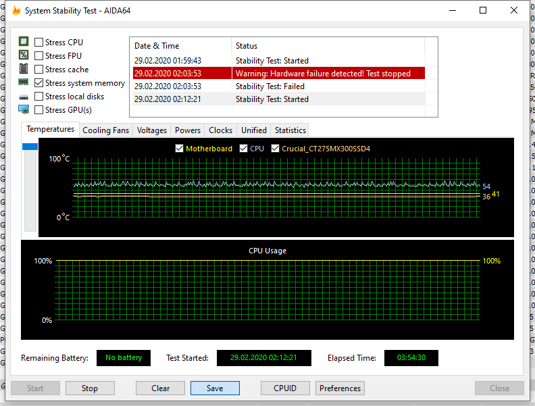Viewport: 535px width, 406px height.
Task: Enable the Stress CPU checkbox
Action: pos(39,43)
